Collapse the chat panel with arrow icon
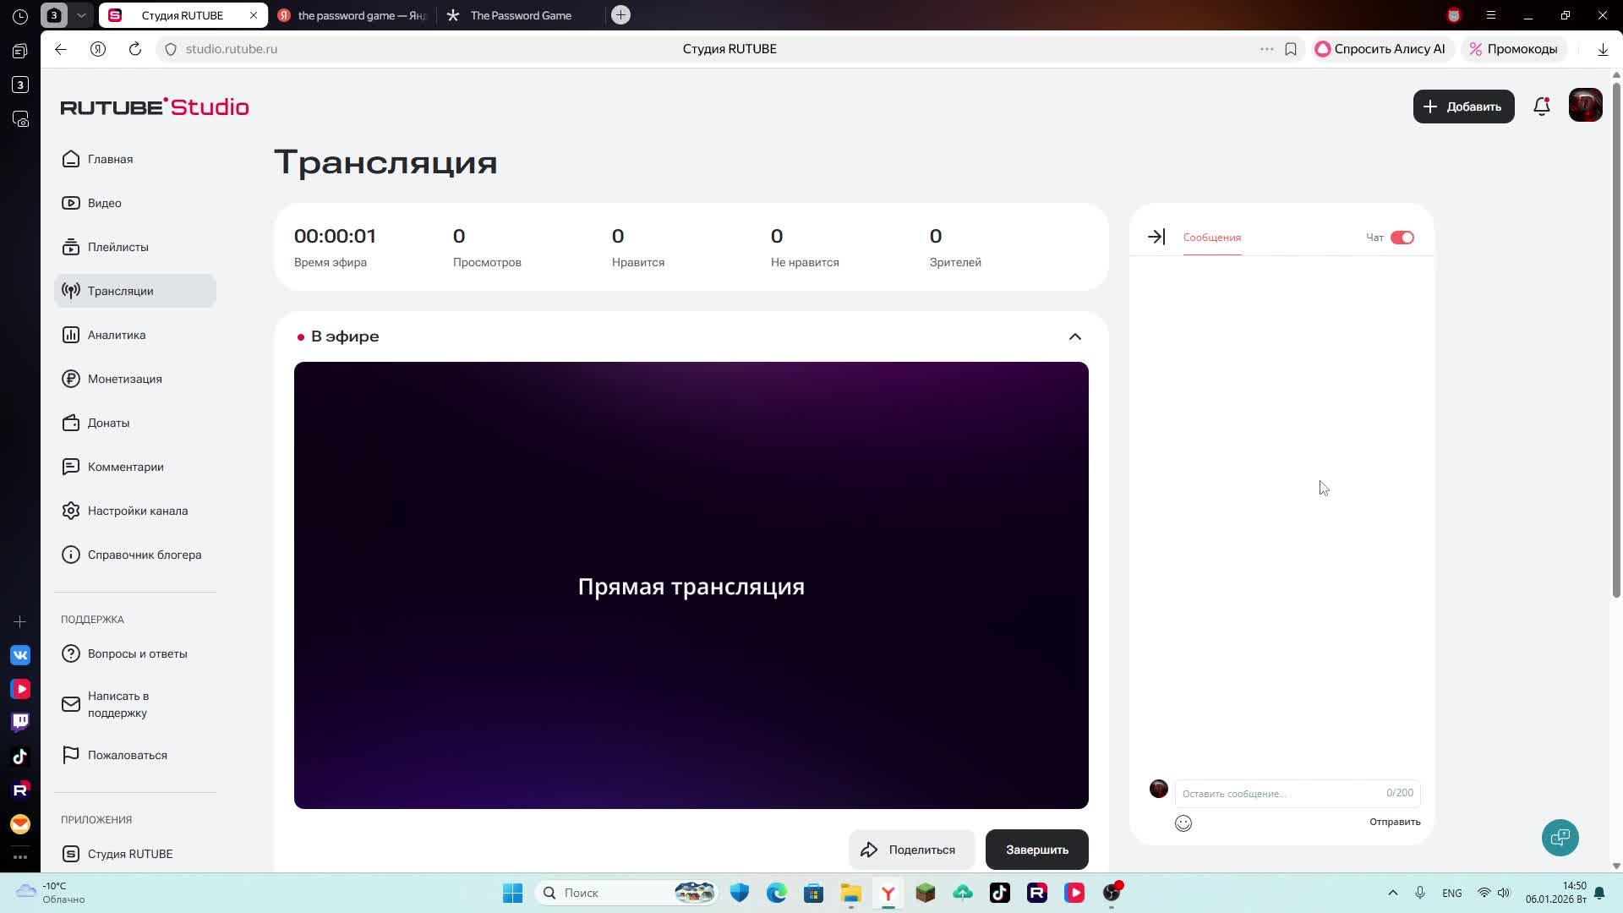The height and width of the screenshot is (913, 1623). point(1156,237)
